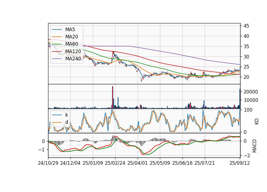The width and height of the screenshot is (267, 192).
Task: Click the 25 price axis value
Action: click(x=246, y=67)
